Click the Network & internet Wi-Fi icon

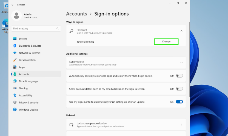(15, 53)
